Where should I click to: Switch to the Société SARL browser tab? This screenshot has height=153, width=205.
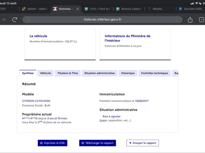tap(191, 9)
